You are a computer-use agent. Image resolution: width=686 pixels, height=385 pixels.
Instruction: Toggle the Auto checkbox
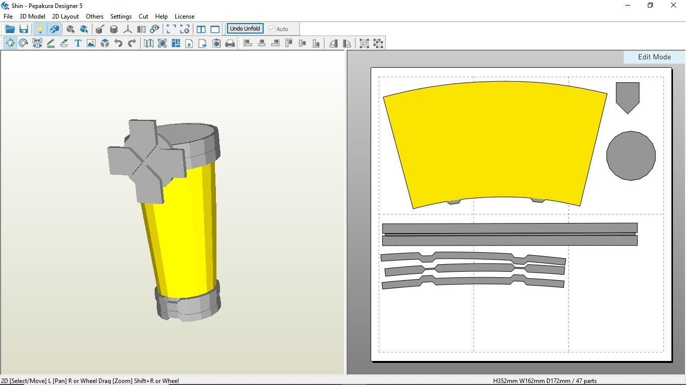(x=272, y=29)
